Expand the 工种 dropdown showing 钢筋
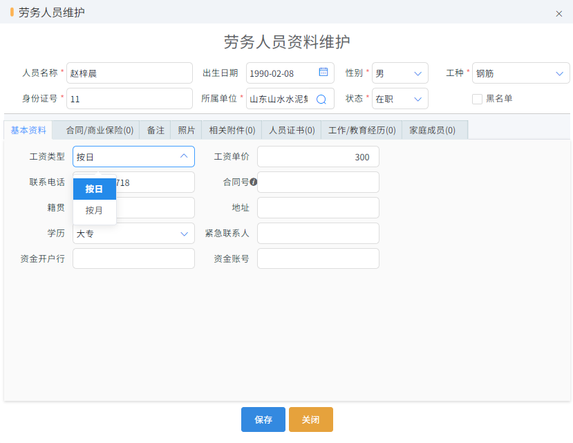Image resolution: width=573 pixels, height=443 pixels. coord(520,73)
